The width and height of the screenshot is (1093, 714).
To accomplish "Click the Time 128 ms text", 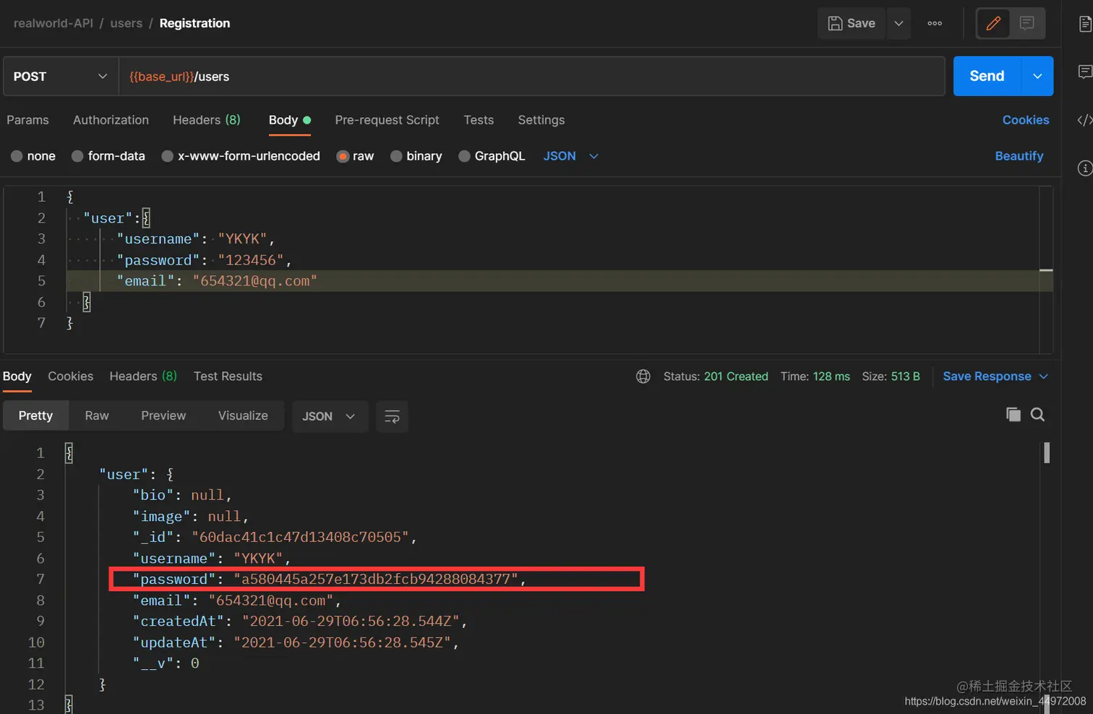I will coord(815,377).
